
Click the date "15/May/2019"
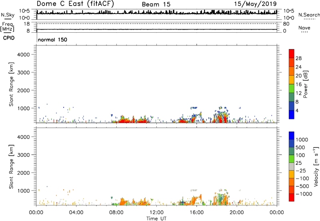pyautogui.click(x=255, y=4)
